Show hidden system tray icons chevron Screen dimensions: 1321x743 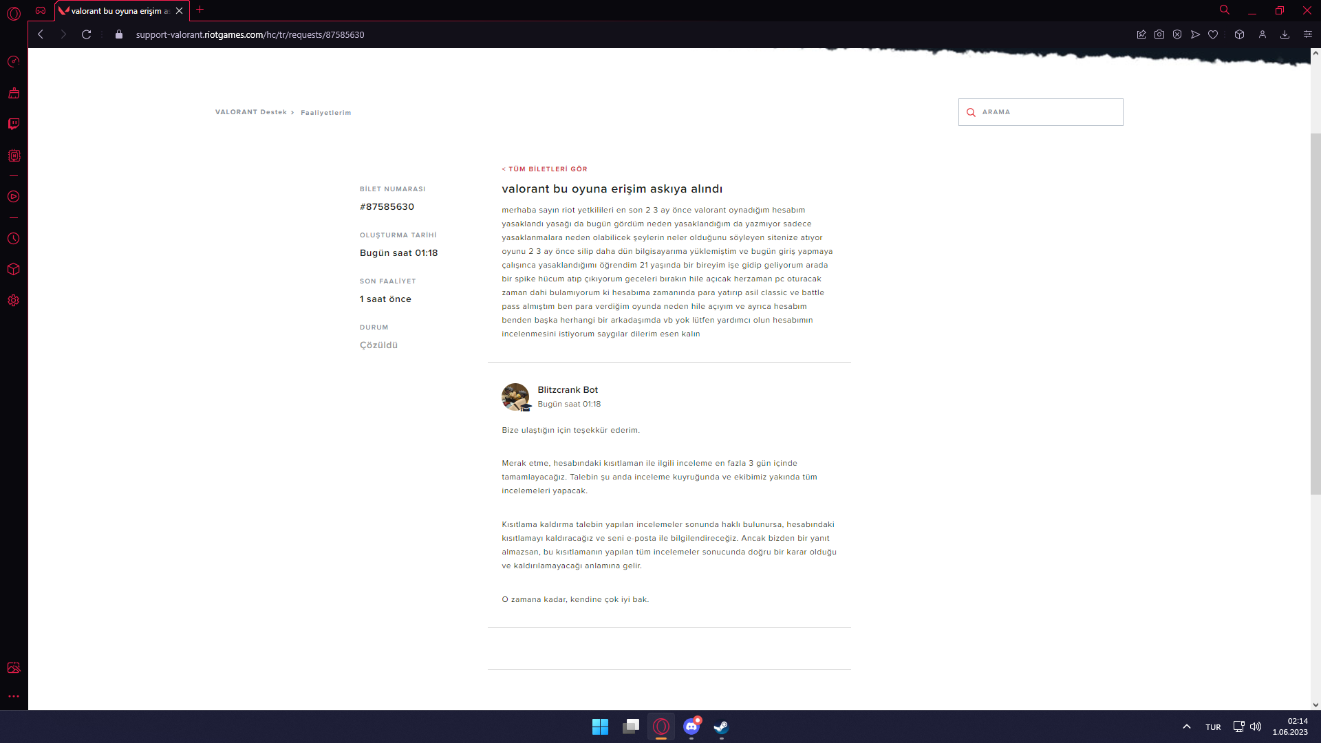1187,726
